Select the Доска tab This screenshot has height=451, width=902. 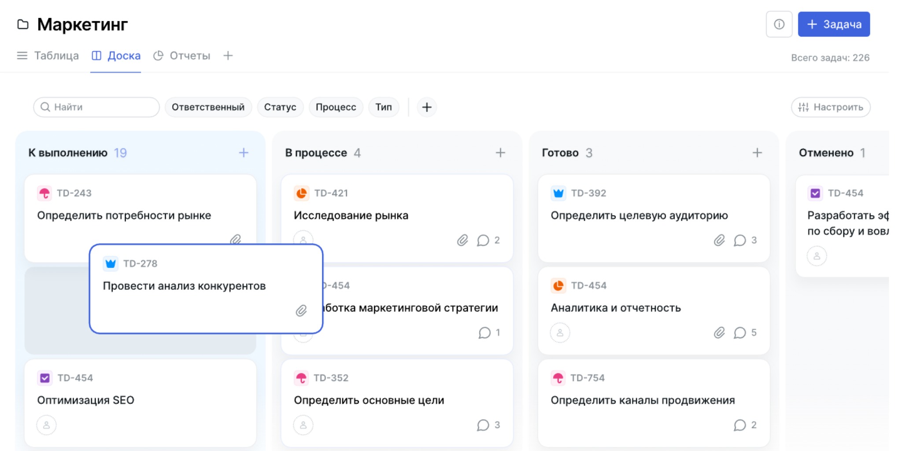(116, 56)
